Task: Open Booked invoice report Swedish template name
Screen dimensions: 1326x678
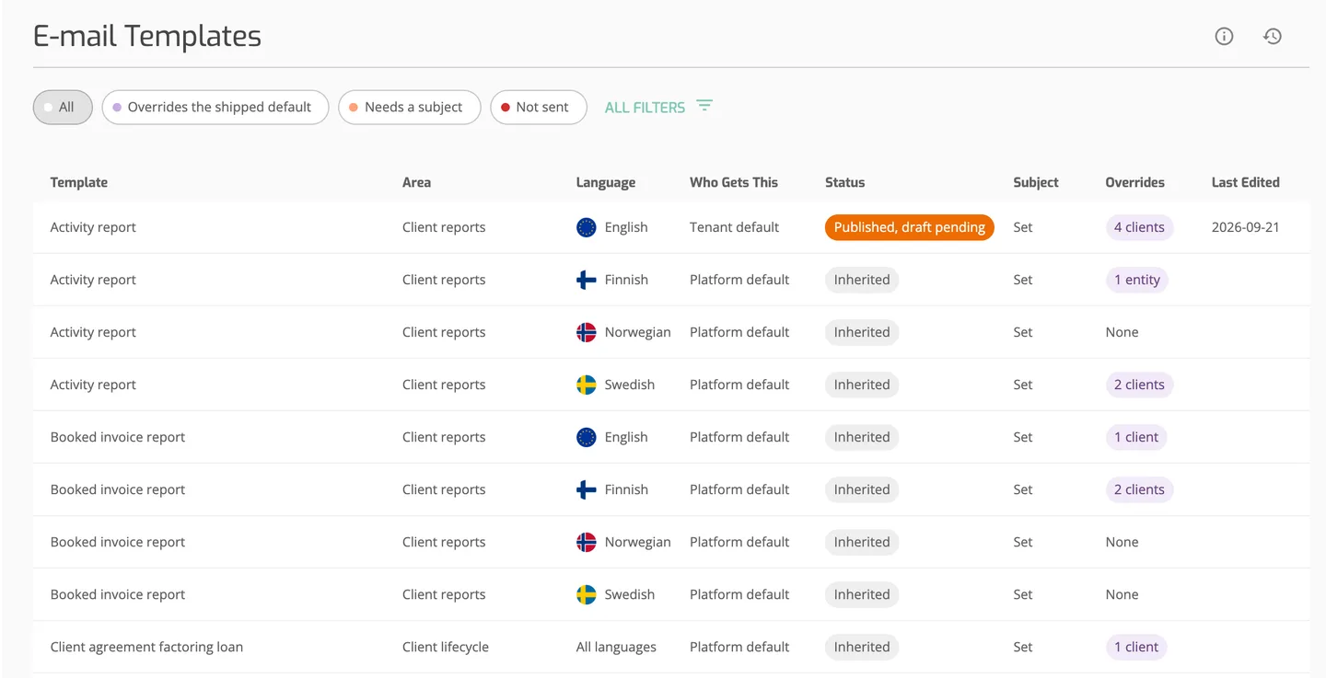Action: pyautogui.click(x=118, y=594)
